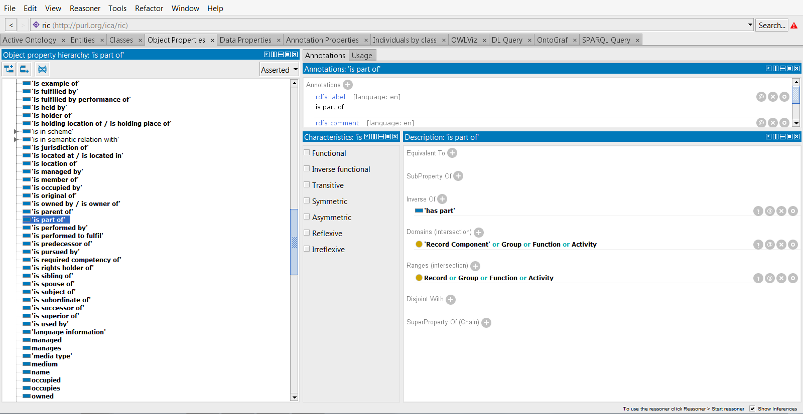
Task: Click the Add sub property icon
Action: pyautogui.click(x=9, y=69)
